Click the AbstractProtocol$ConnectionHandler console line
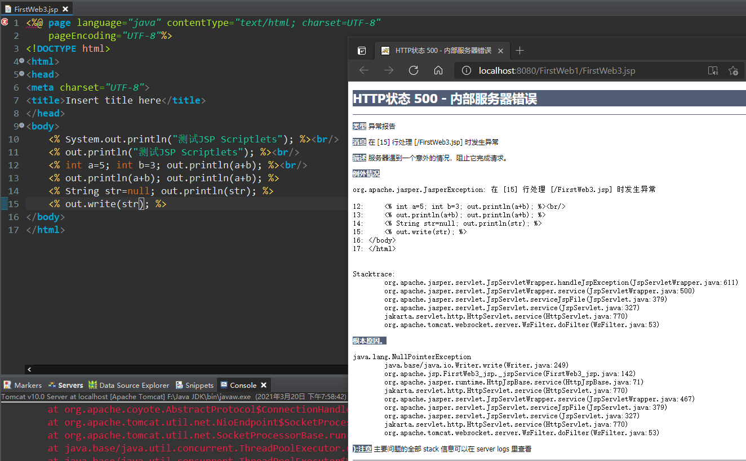Screen dimensions: 746x461 click(x=197, y=410)
